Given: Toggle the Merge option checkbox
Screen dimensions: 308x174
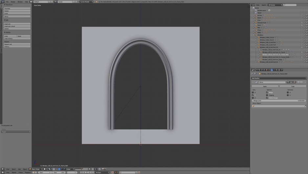Looking at the screenshot, I should click(267, 92).
